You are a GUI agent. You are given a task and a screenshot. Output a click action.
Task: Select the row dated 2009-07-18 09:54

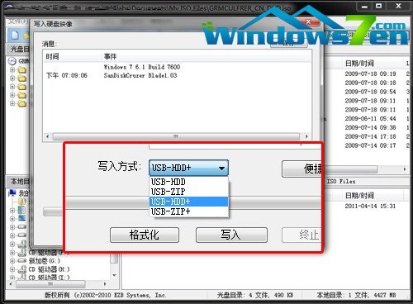pos(370,92)
